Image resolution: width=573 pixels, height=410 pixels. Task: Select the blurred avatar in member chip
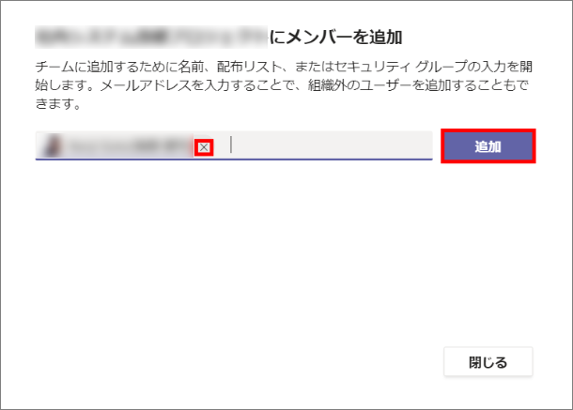click(x=52, y=145)
